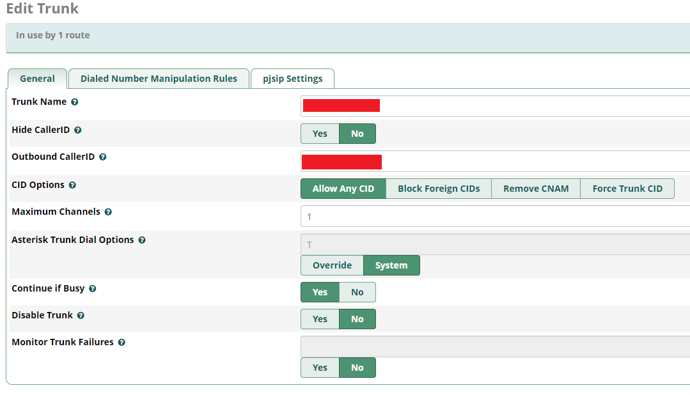The image size is (690, 397).
Task: Click into the Maximum Channels field
Action: click(492, 217)
